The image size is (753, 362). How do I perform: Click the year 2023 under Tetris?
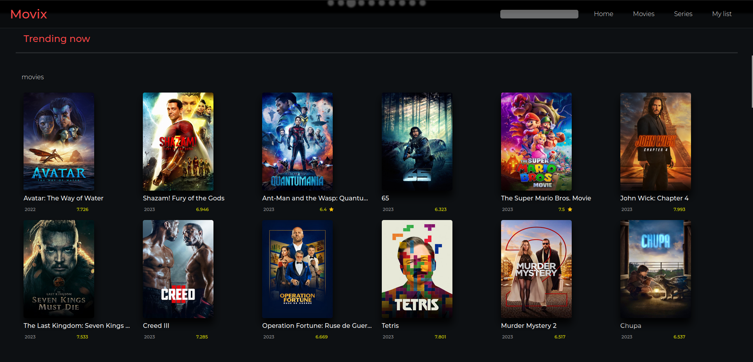point(388,337)
